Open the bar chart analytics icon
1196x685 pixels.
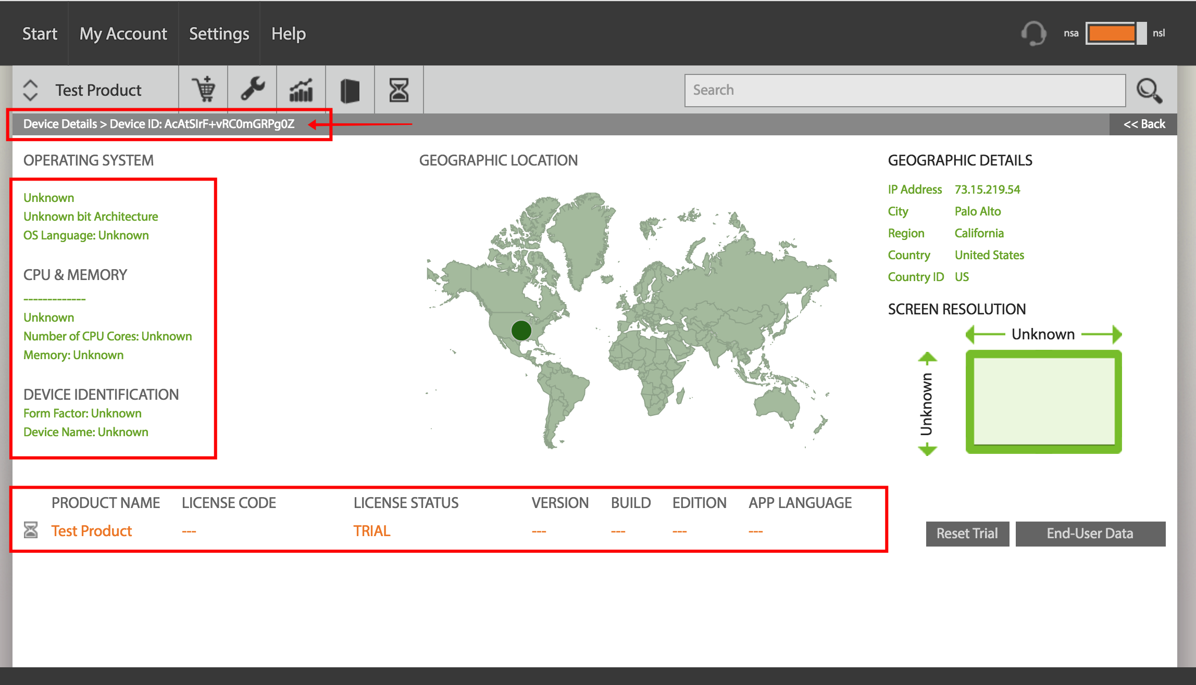301,90
